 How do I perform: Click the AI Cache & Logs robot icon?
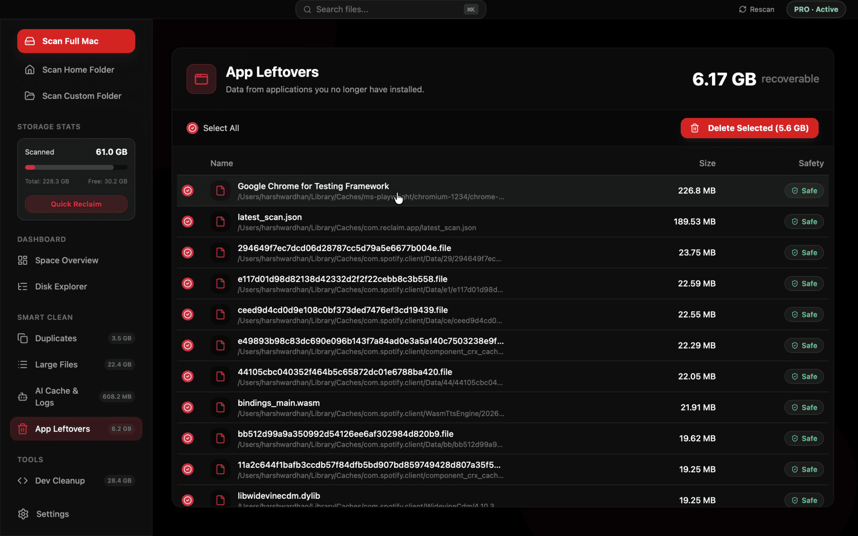tap(22, 396)
